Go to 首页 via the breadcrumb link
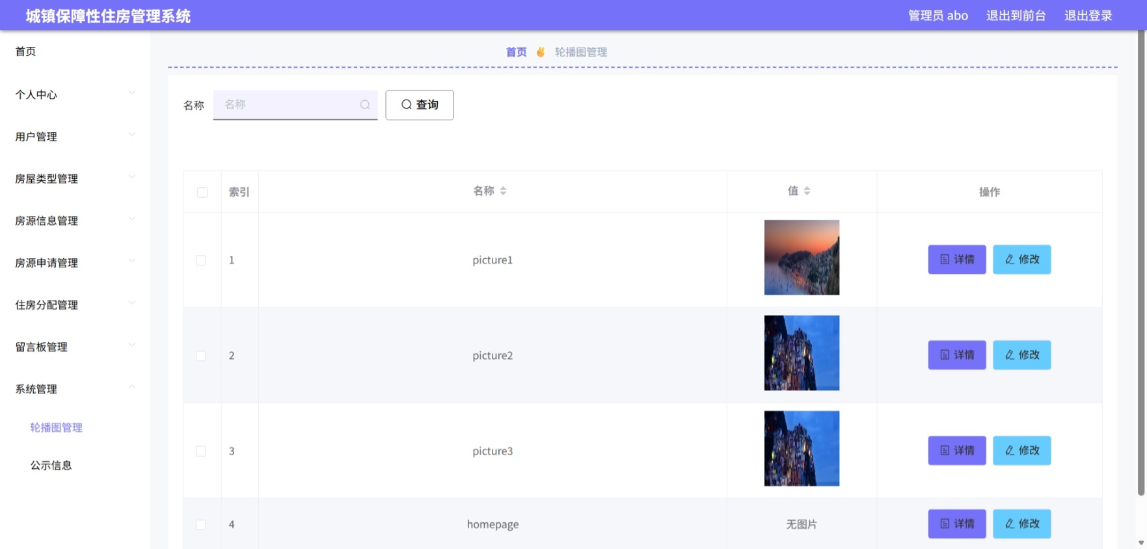Image resolution: width=1147 pixels, height=549 pixels. pyautogui.click(x=517, y=52)
